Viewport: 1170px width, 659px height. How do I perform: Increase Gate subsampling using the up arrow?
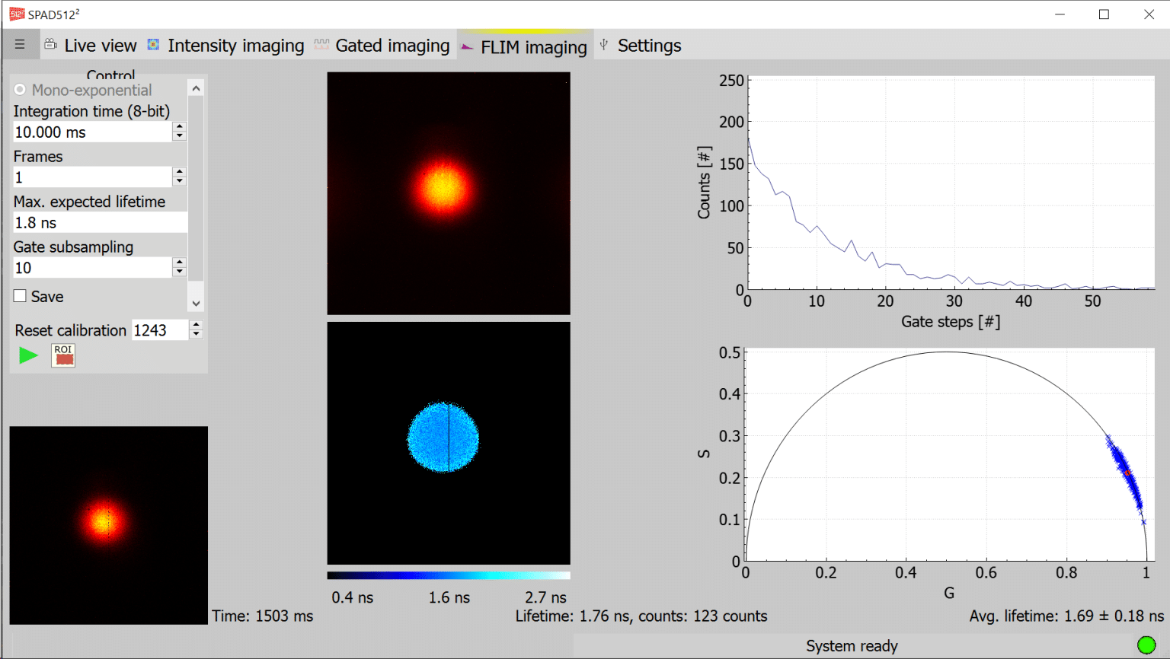pos(180,263)
